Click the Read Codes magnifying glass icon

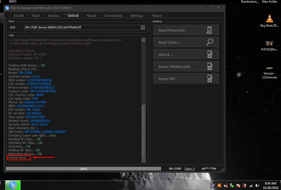point(210,42)
